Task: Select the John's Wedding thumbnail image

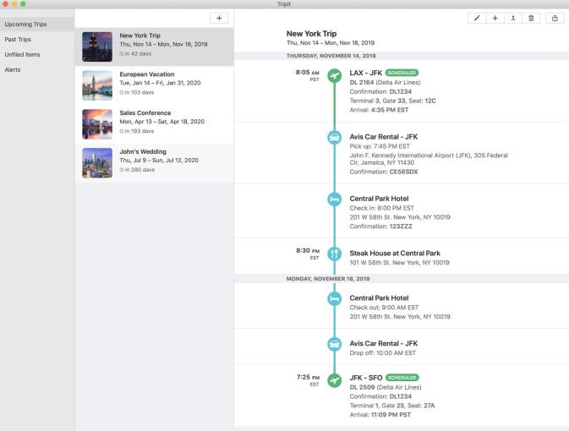Action: pos(97,163)
